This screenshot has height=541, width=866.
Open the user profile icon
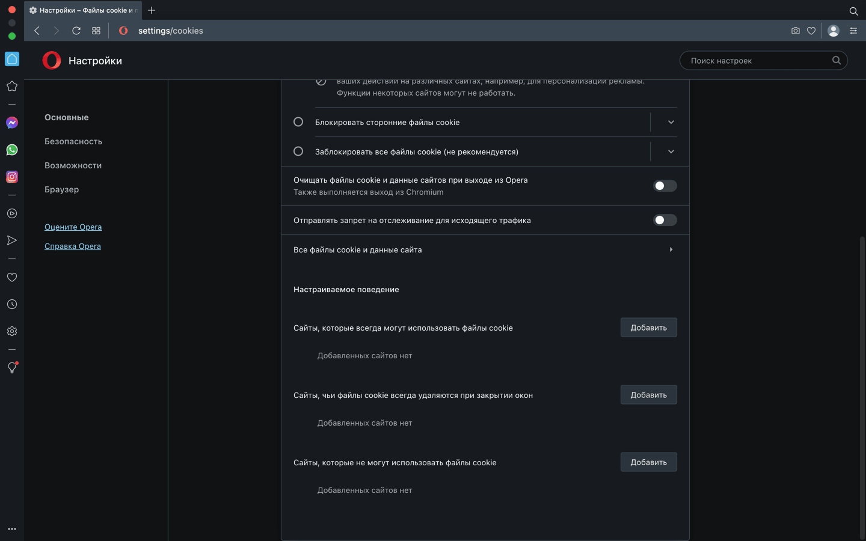pyautogui.click(x=834, y=31)
